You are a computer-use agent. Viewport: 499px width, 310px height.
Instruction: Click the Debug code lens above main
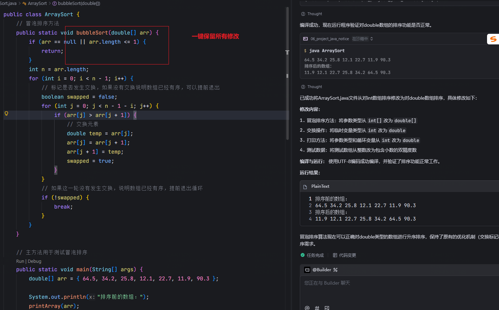tap(34, 261)
